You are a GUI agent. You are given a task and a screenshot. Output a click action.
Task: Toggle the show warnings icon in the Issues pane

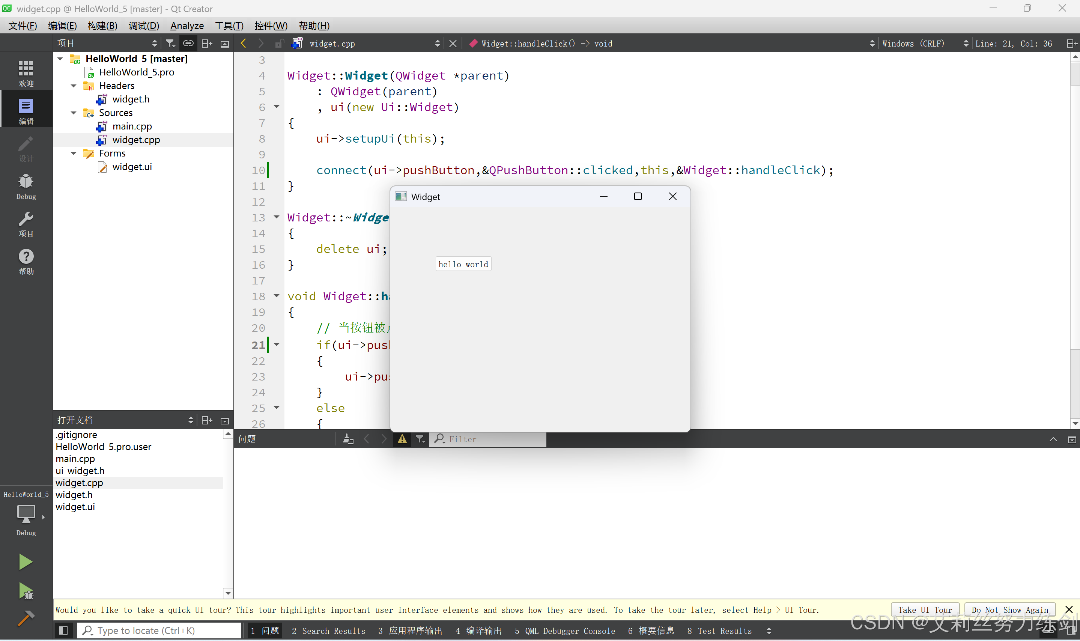tap(402, 439)
